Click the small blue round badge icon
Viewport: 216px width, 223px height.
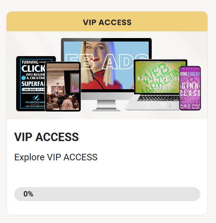pyautogui.click(x=23, y=78)
